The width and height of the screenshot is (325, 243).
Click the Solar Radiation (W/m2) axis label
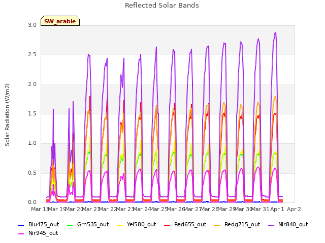pyautogui.click(x=7, y=115)
